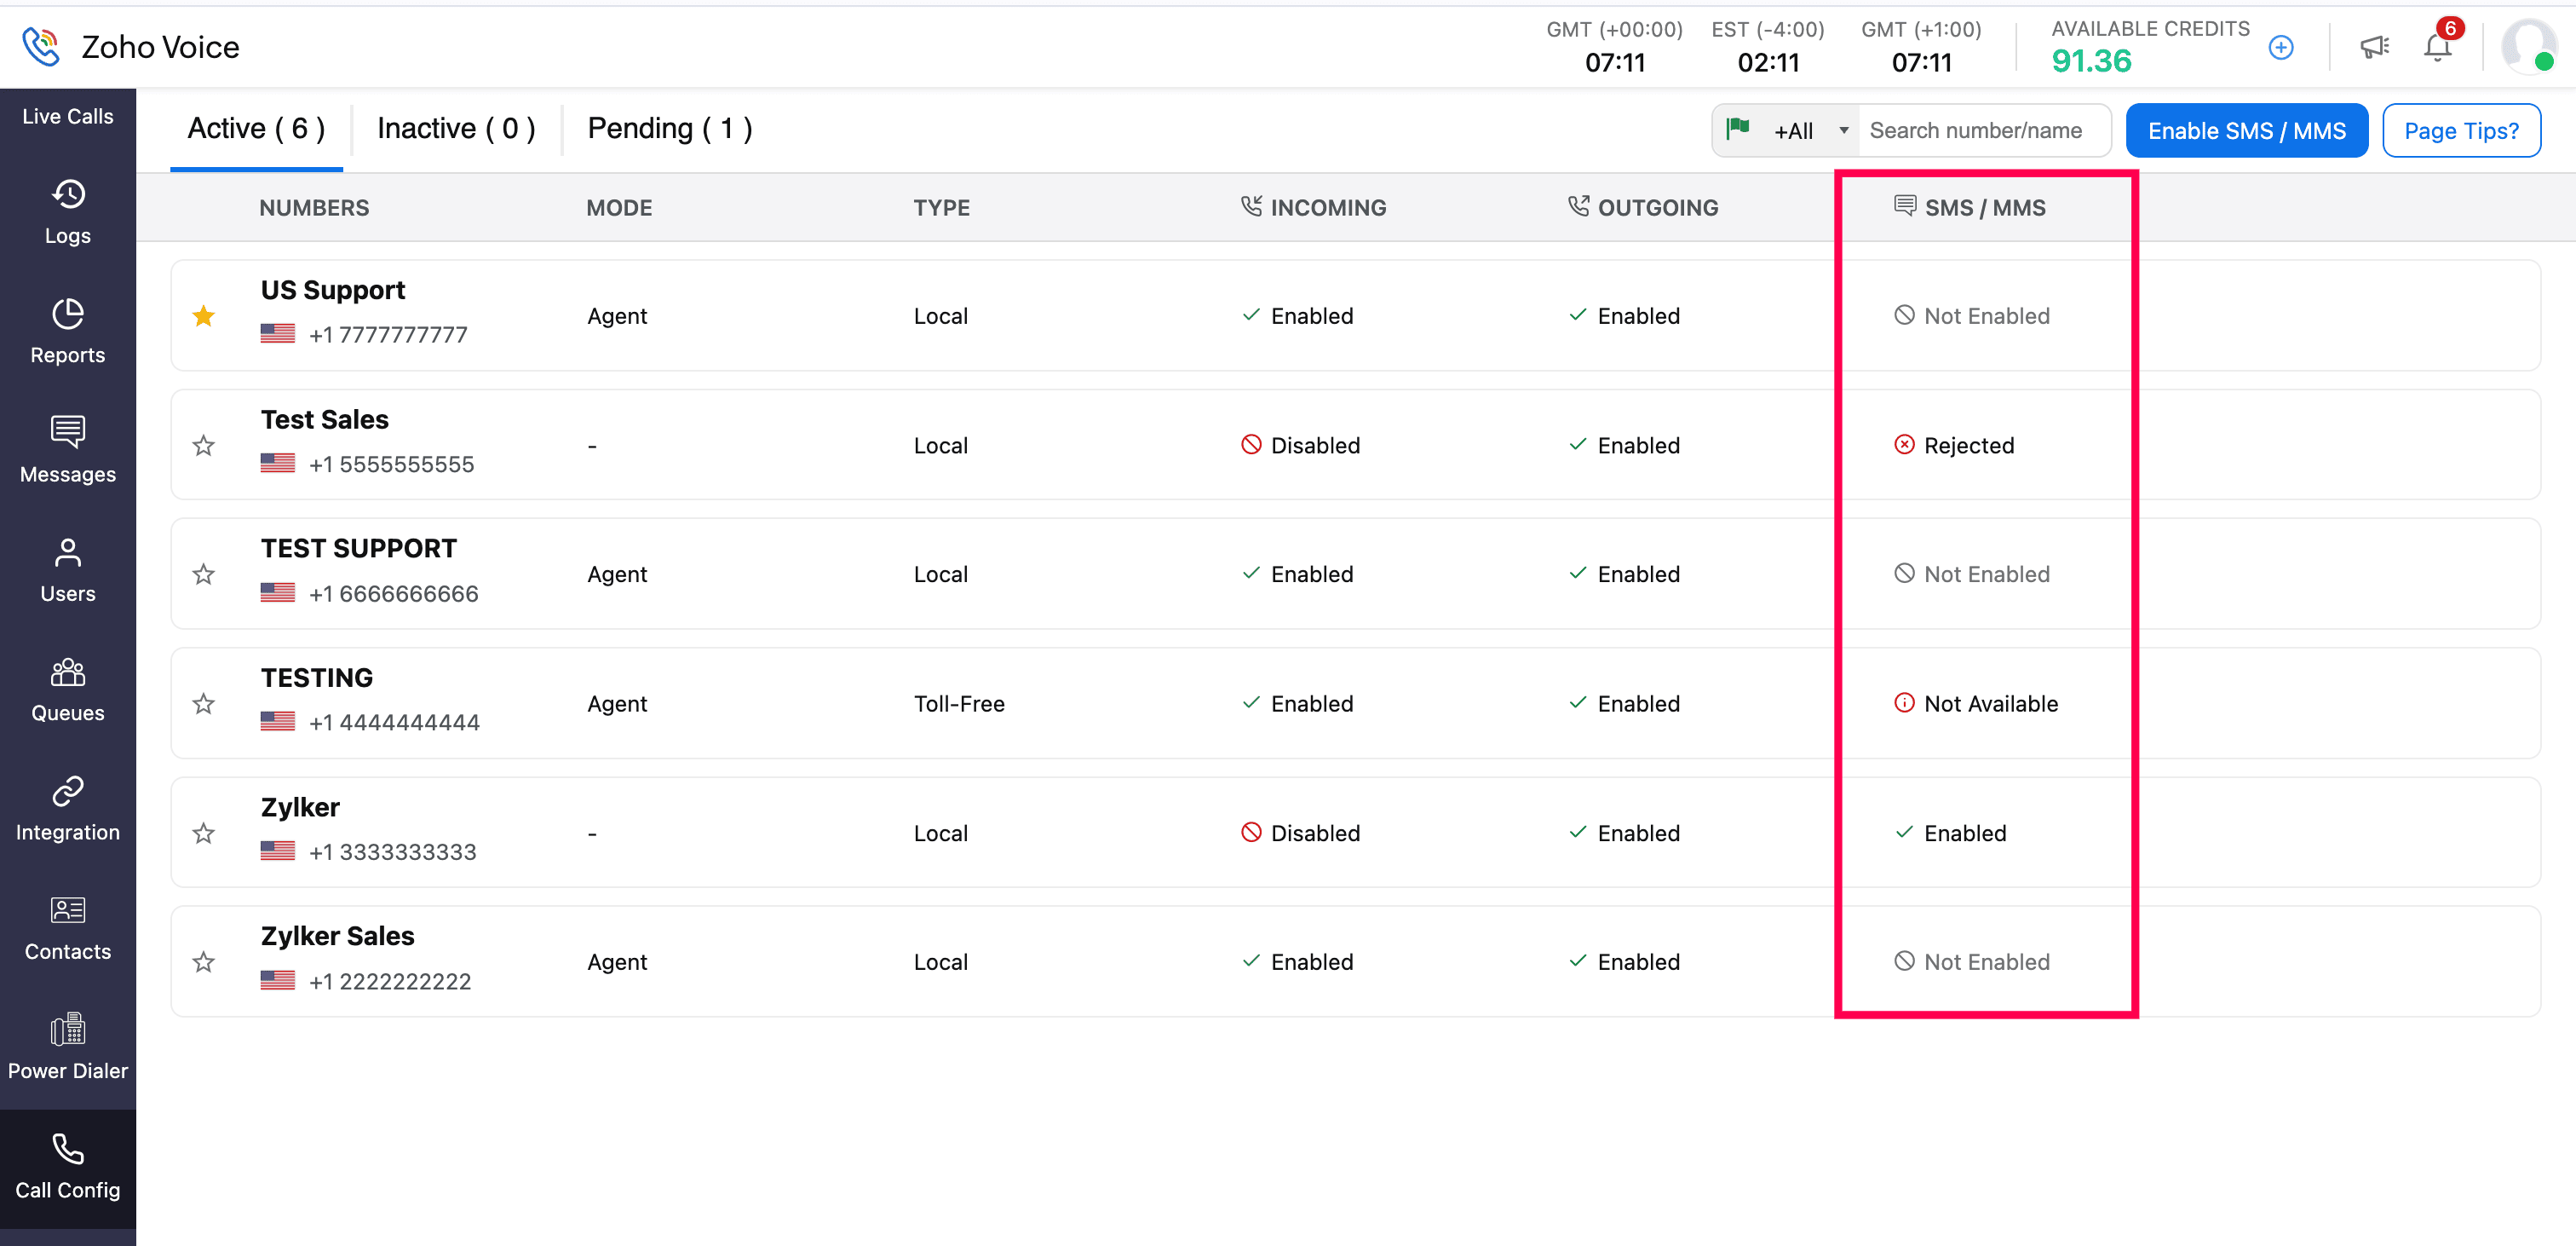The height and width of the screenshot is (1246, 2576).
Task: Add credits using the plus icon
Action: click(x=2280, y=47)
